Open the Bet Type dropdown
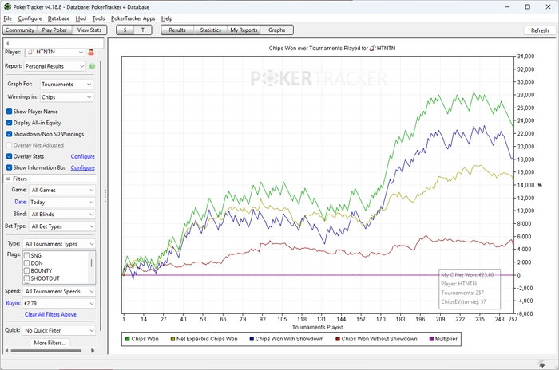Screen dimensions: 559x370 click(x=62, y=226)
